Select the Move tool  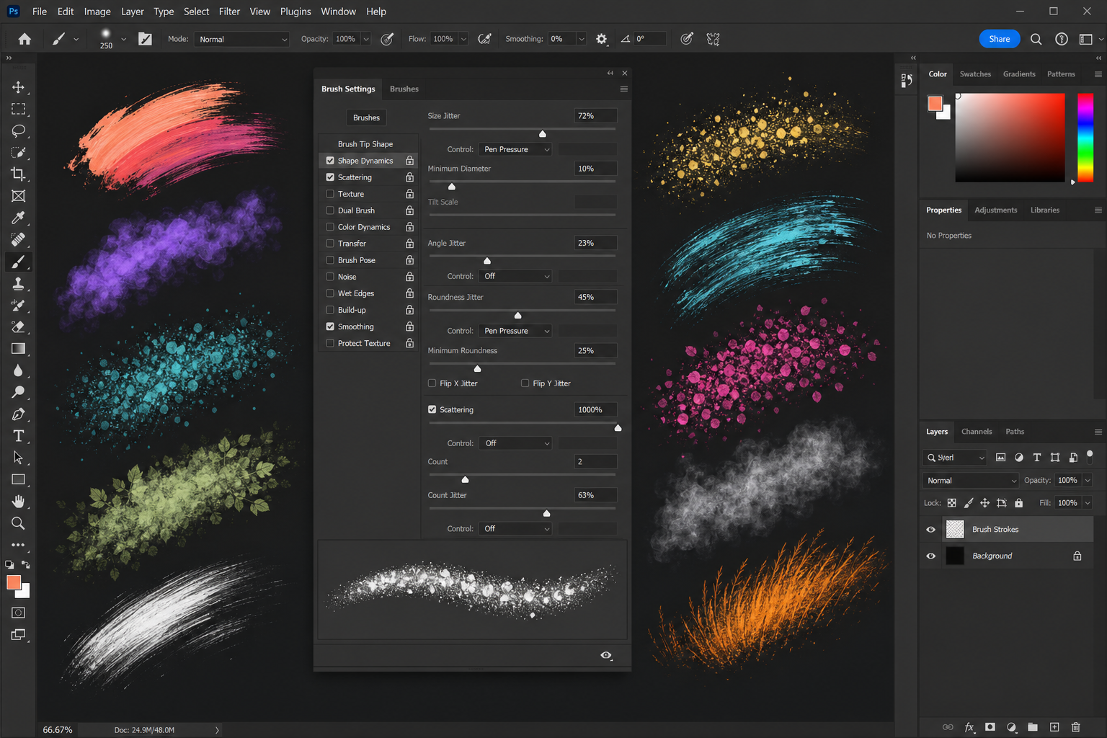18,87
